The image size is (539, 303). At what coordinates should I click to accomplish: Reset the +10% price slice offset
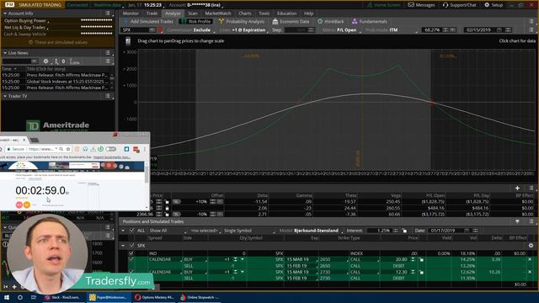[220, 202]
